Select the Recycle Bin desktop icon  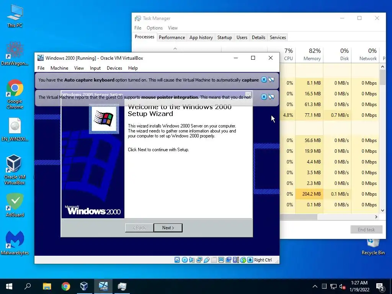[x=373, y=247]
